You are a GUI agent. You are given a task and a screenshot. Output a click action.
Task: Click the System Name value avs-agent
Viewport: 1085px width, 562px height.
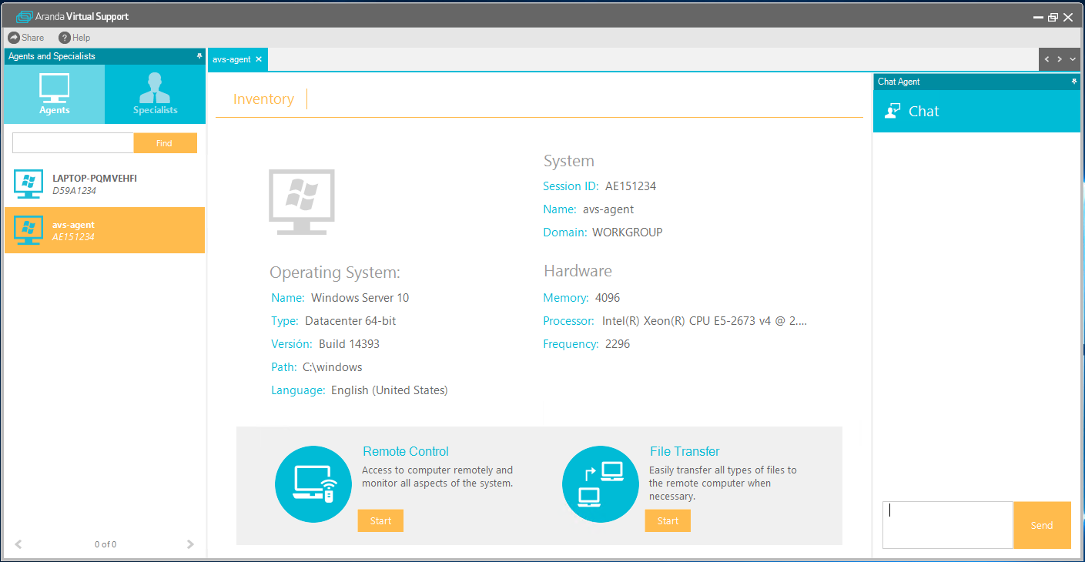click(608, 209)
